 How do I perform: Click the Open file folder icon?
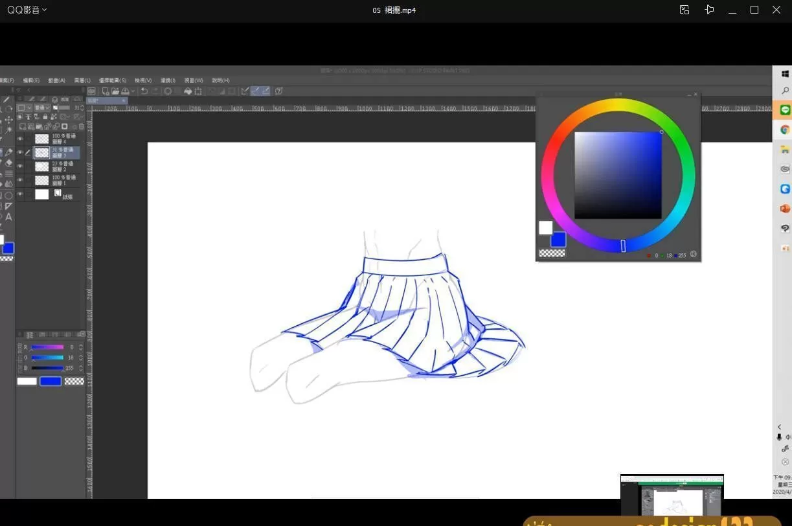coord(115,91)
